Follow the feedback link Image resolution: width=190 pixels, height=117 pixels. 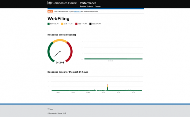[x=77, y=12]
